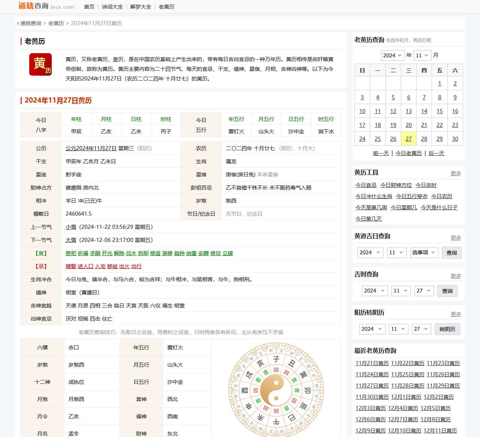
Task: Click the 转阴历 button
Action: coord(447,329)
